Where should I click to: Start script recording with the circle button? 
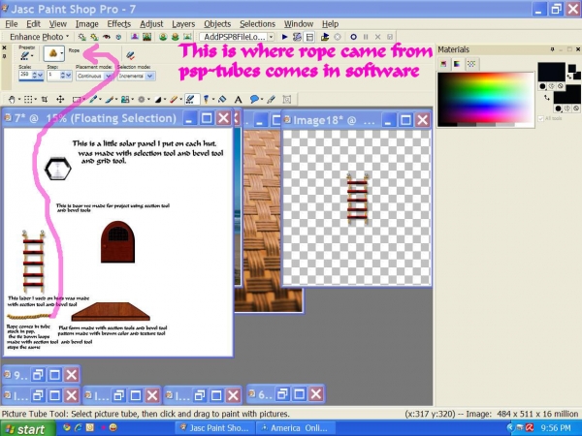coord(353,37)
